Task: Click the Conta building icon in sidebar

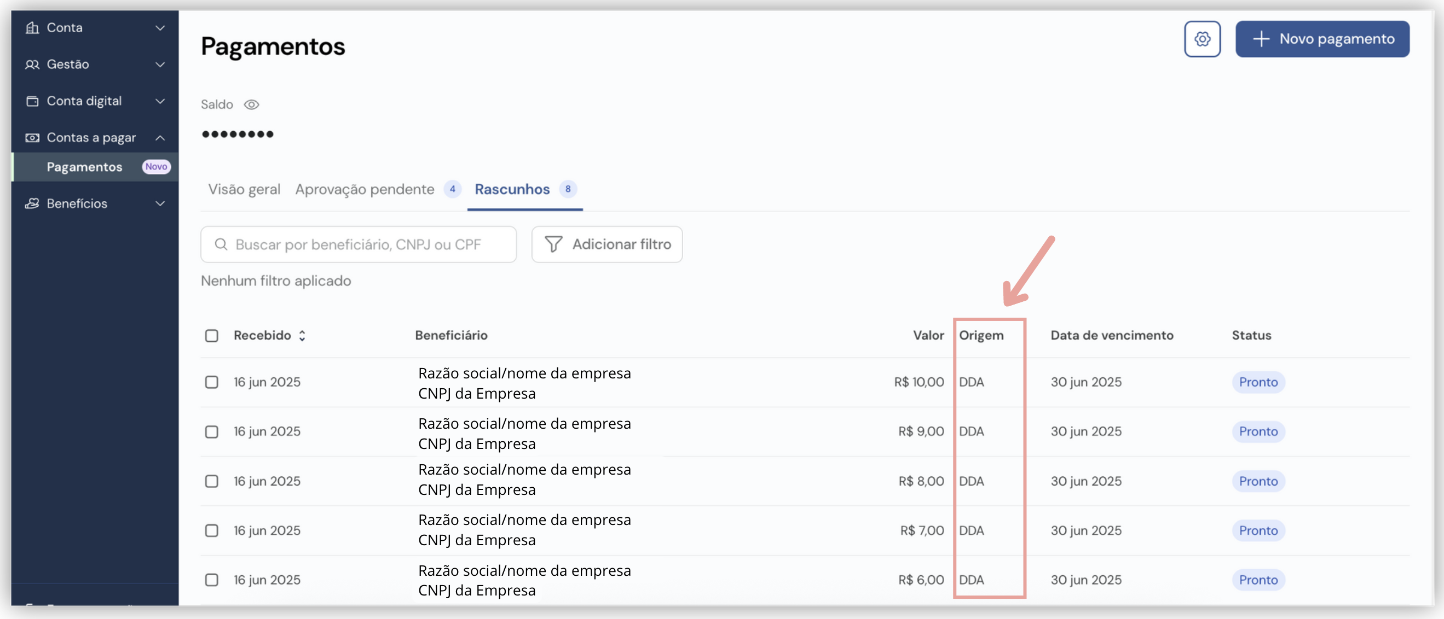Action: coord(32,27)
